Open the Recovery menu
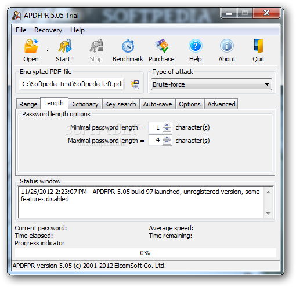This screenshot has width=296, height=287. coord(48,30)
